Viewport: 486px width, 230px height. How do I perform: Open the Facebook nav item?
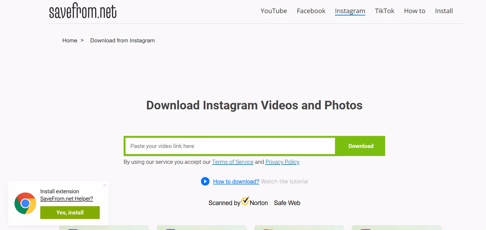311,11
